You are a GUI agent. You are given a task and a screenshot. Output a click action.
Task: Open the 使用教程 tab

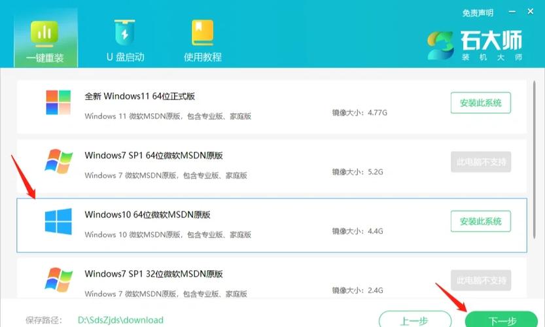click(203, 41)
